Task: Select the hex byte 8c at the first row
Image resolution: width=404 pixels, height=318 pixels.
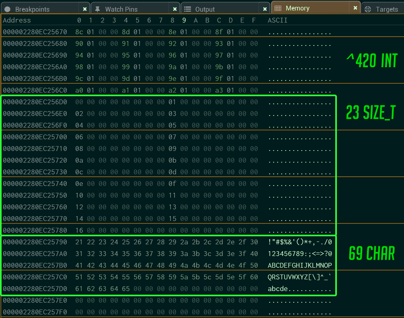Action: tap(79, 32)
